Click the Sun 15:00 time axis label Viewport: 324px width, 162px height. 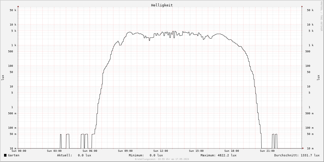pos(196,151)
